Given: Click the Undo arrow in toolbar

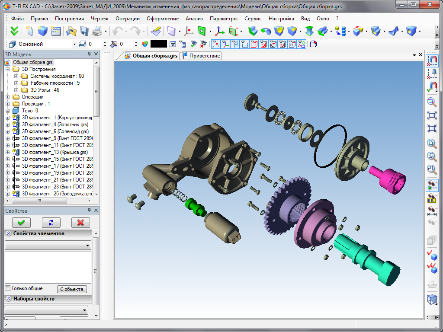Looking at the screenshot, I should pyautogui.click(x=117, y=31).
